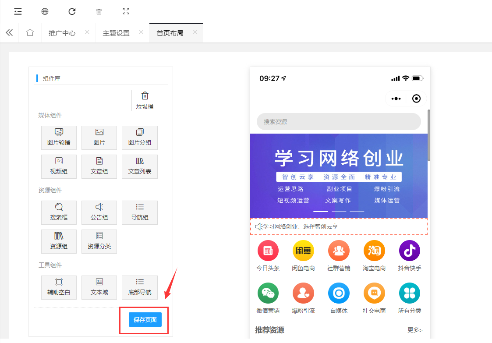The height and width of the screenshot is (343, 492).
Task: Select the 资源分类 resource category component
Action: (x=99, y=242)
